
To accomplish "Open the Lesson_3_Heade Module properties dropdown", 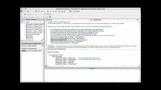I will (42, 46).
